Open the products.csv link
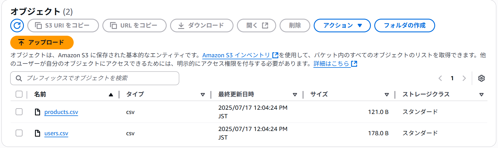 [x=61, y=112]
